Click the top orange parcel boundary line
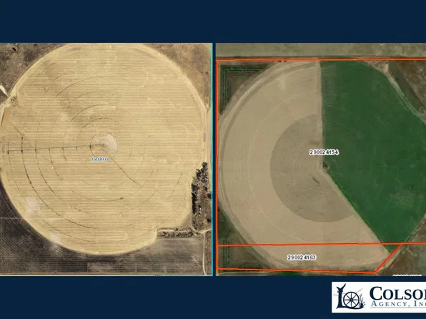The image size is (426, 319). click(x=321, y=59)
